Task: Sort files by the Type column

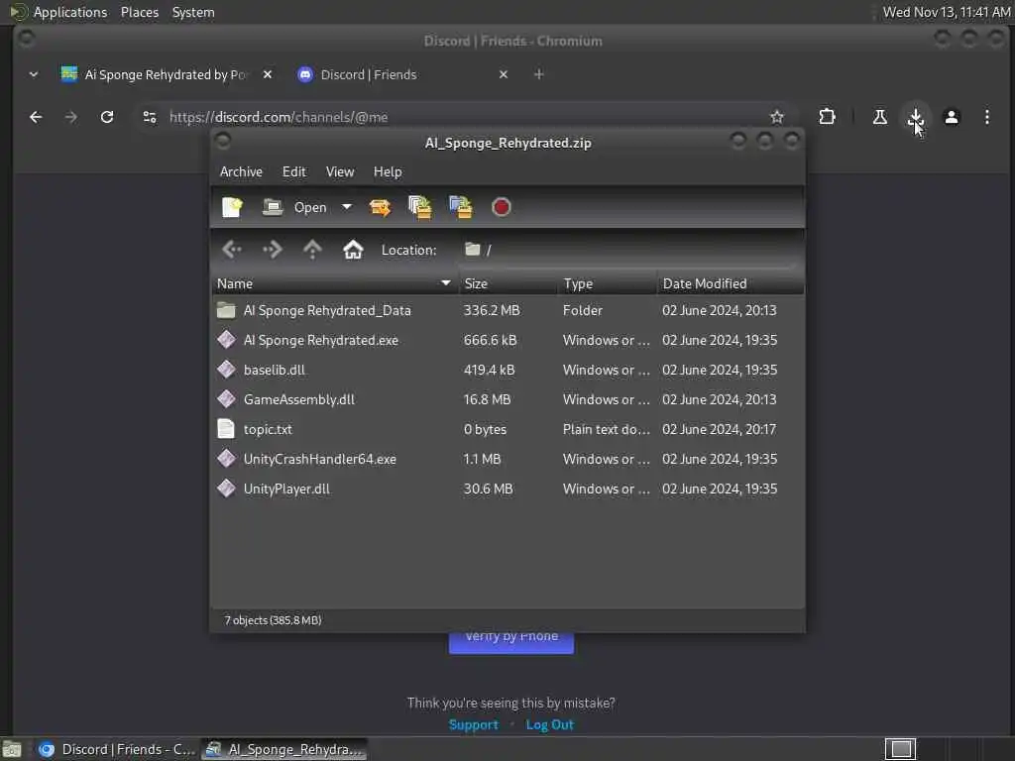Action: pos(607,283)
